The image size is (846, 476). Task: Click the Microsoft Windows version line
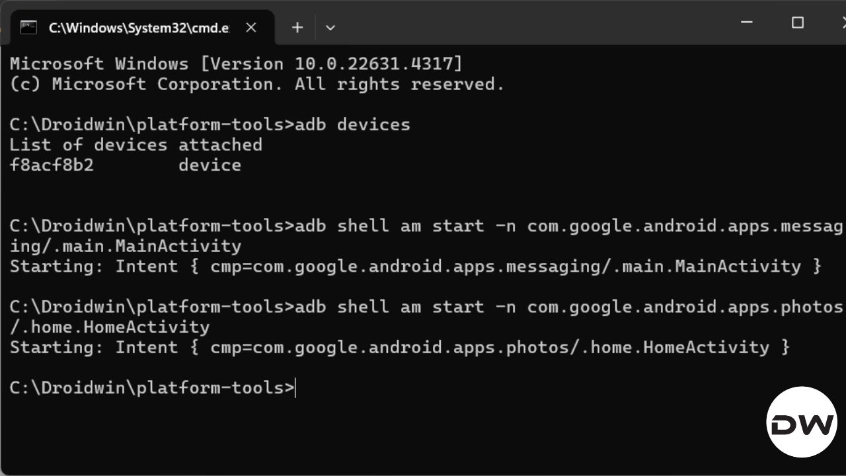pos(236,64)
